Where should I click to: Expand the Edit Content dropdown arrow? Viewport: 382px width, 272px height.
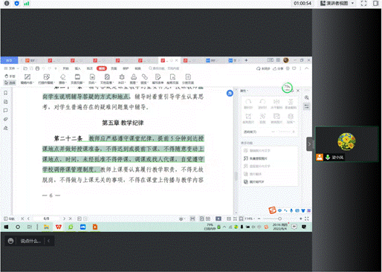(33, 82)
